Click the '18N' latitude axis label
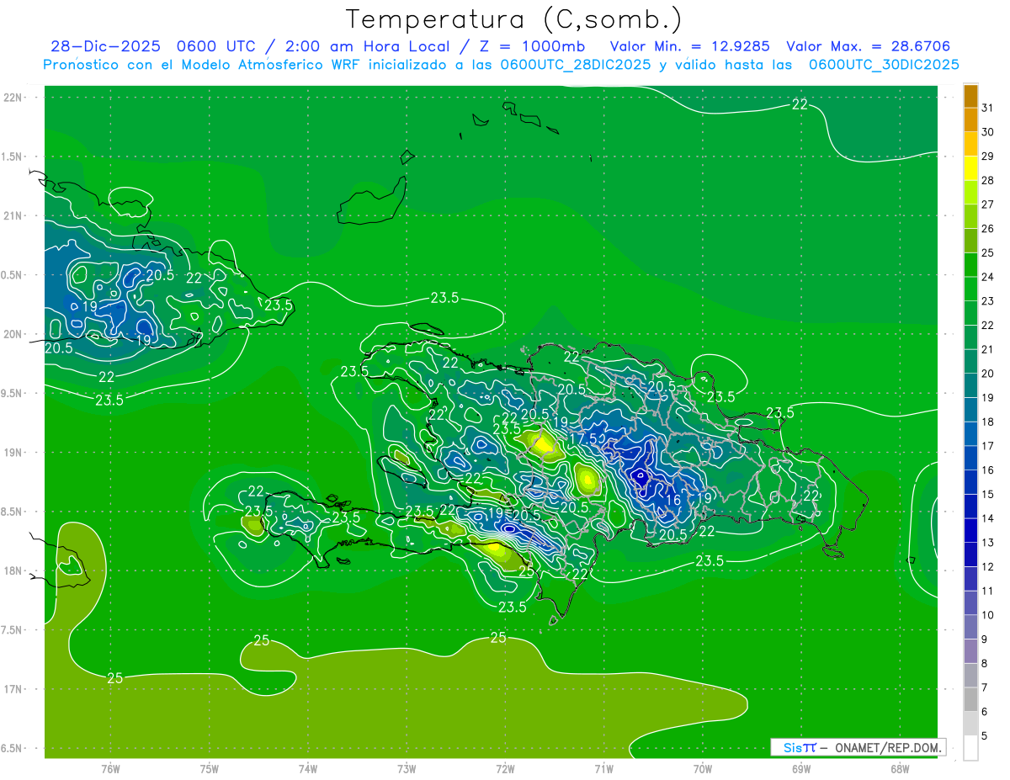 coord(13,570)
